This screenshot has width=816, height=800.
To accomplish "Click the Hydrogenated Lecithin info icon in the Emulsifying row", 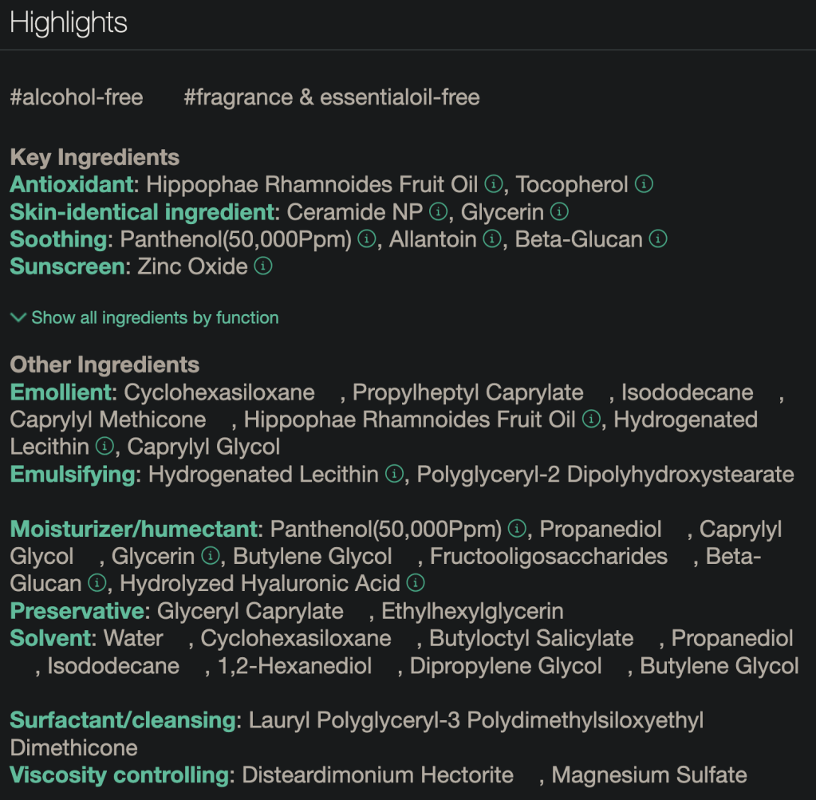I will [x=394, y=475].
